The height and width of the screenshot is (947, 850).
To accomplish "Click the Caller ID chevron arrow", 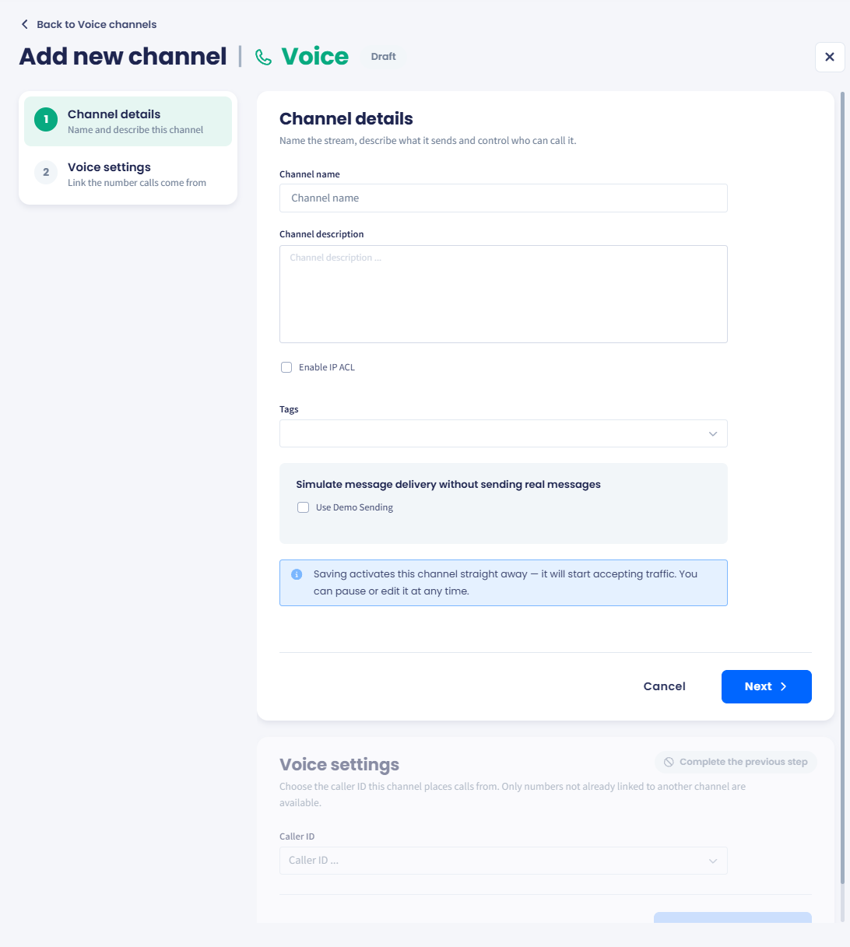I will pos(713,861).
